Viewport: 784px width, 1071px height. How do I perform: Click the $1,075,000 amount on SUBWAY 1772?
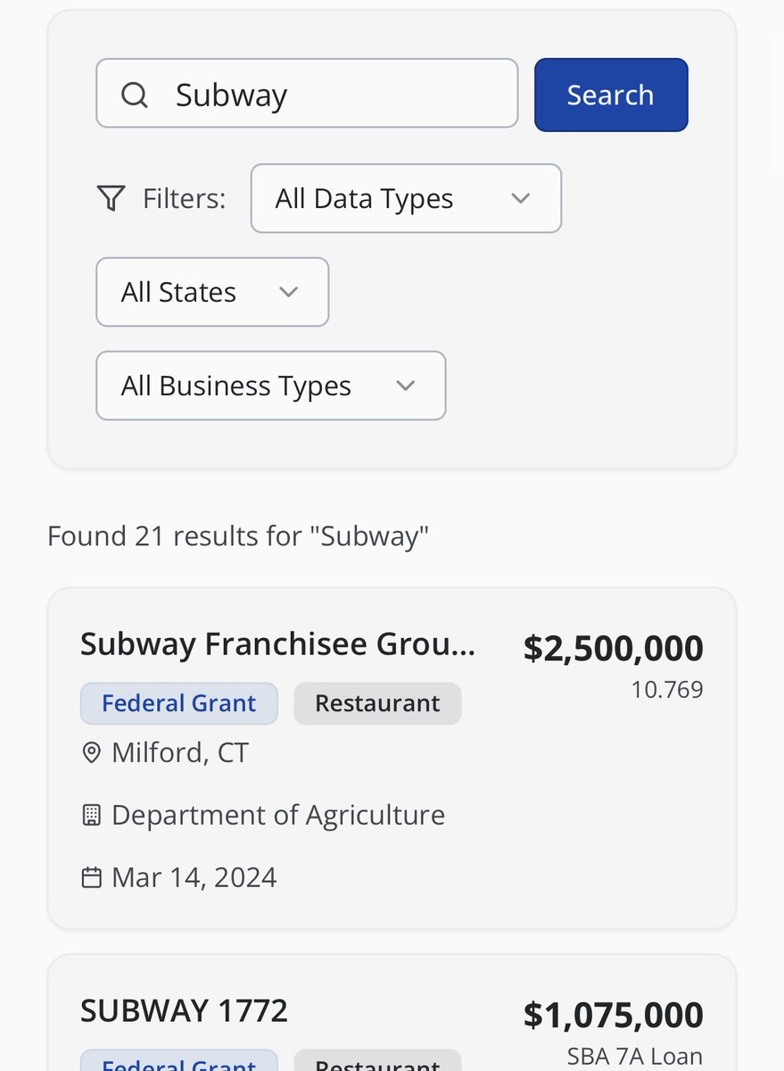[613, 1016]
